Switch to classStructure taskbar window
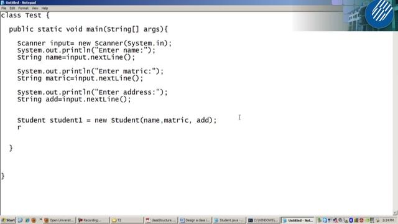This screenshot has width=398, height=224. pyautogui.click(x=161, y=220)
